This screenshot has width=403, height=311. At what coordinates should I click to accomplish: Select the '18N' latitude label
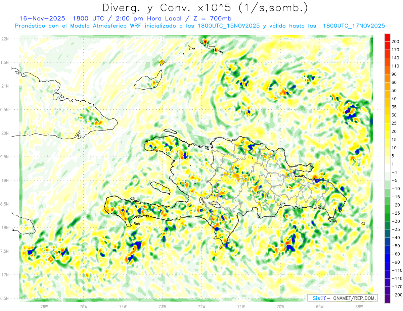(5, 227)
